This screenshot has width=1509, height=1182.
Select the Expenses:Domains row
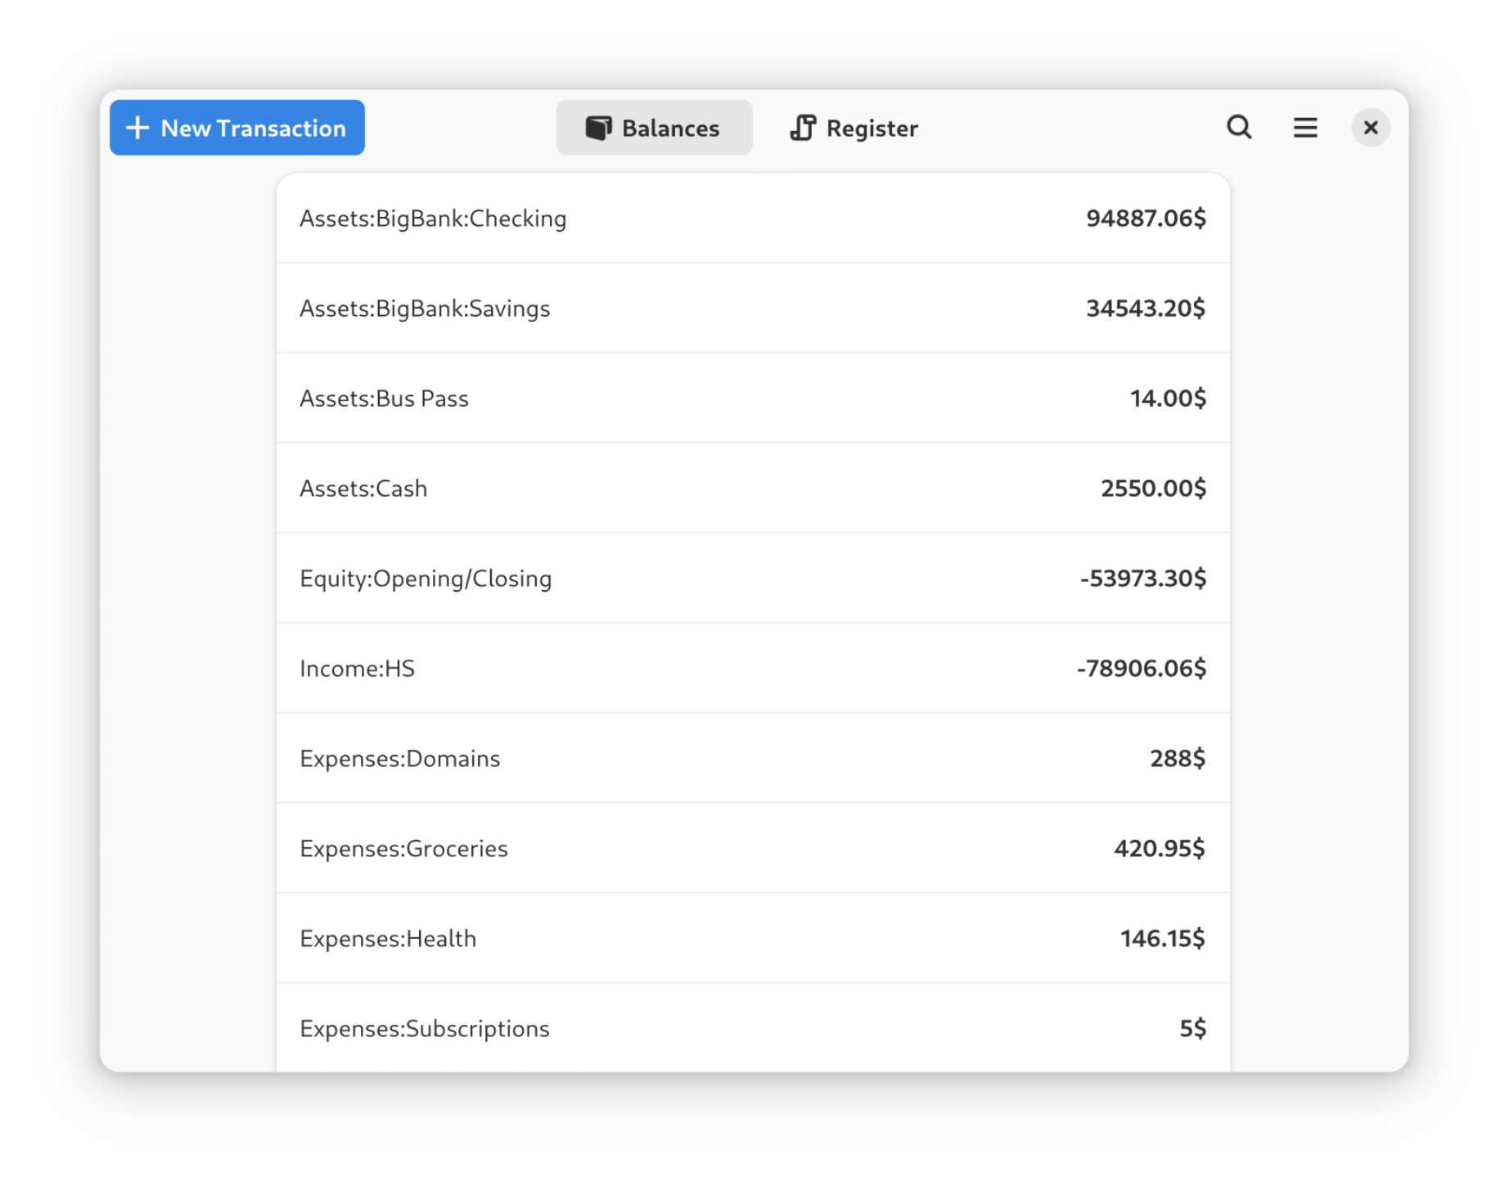pyautogui.click(x=753, y=759)
